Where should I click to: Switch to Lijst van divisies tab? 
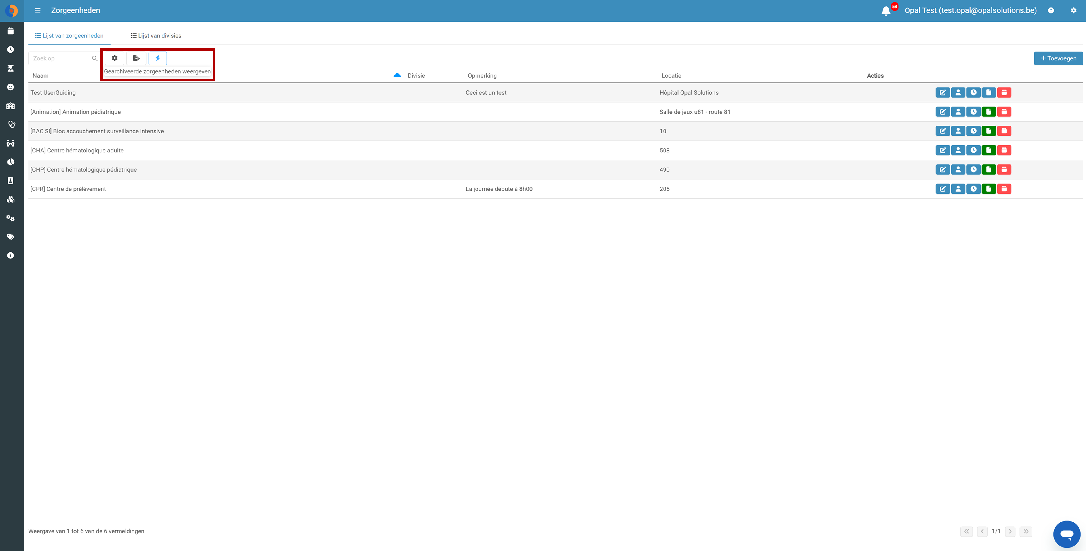tap(156, 36)
